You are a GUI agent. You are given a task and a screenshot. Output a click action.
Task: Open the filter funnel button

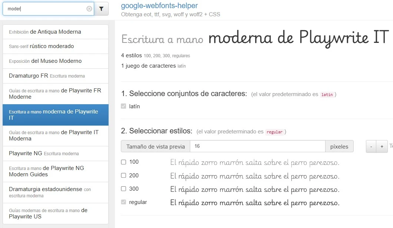coord(101,9)
